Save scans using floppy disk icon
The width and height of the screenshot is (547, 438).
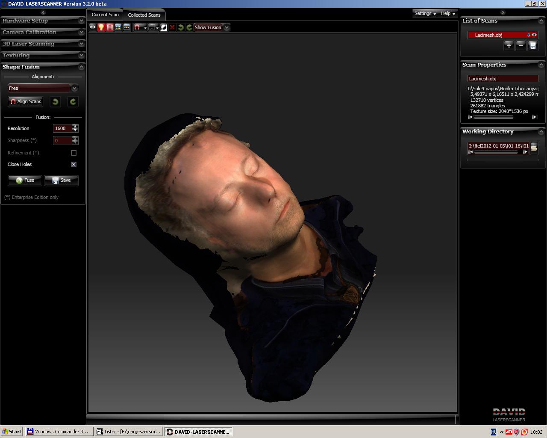coord(532,46)
